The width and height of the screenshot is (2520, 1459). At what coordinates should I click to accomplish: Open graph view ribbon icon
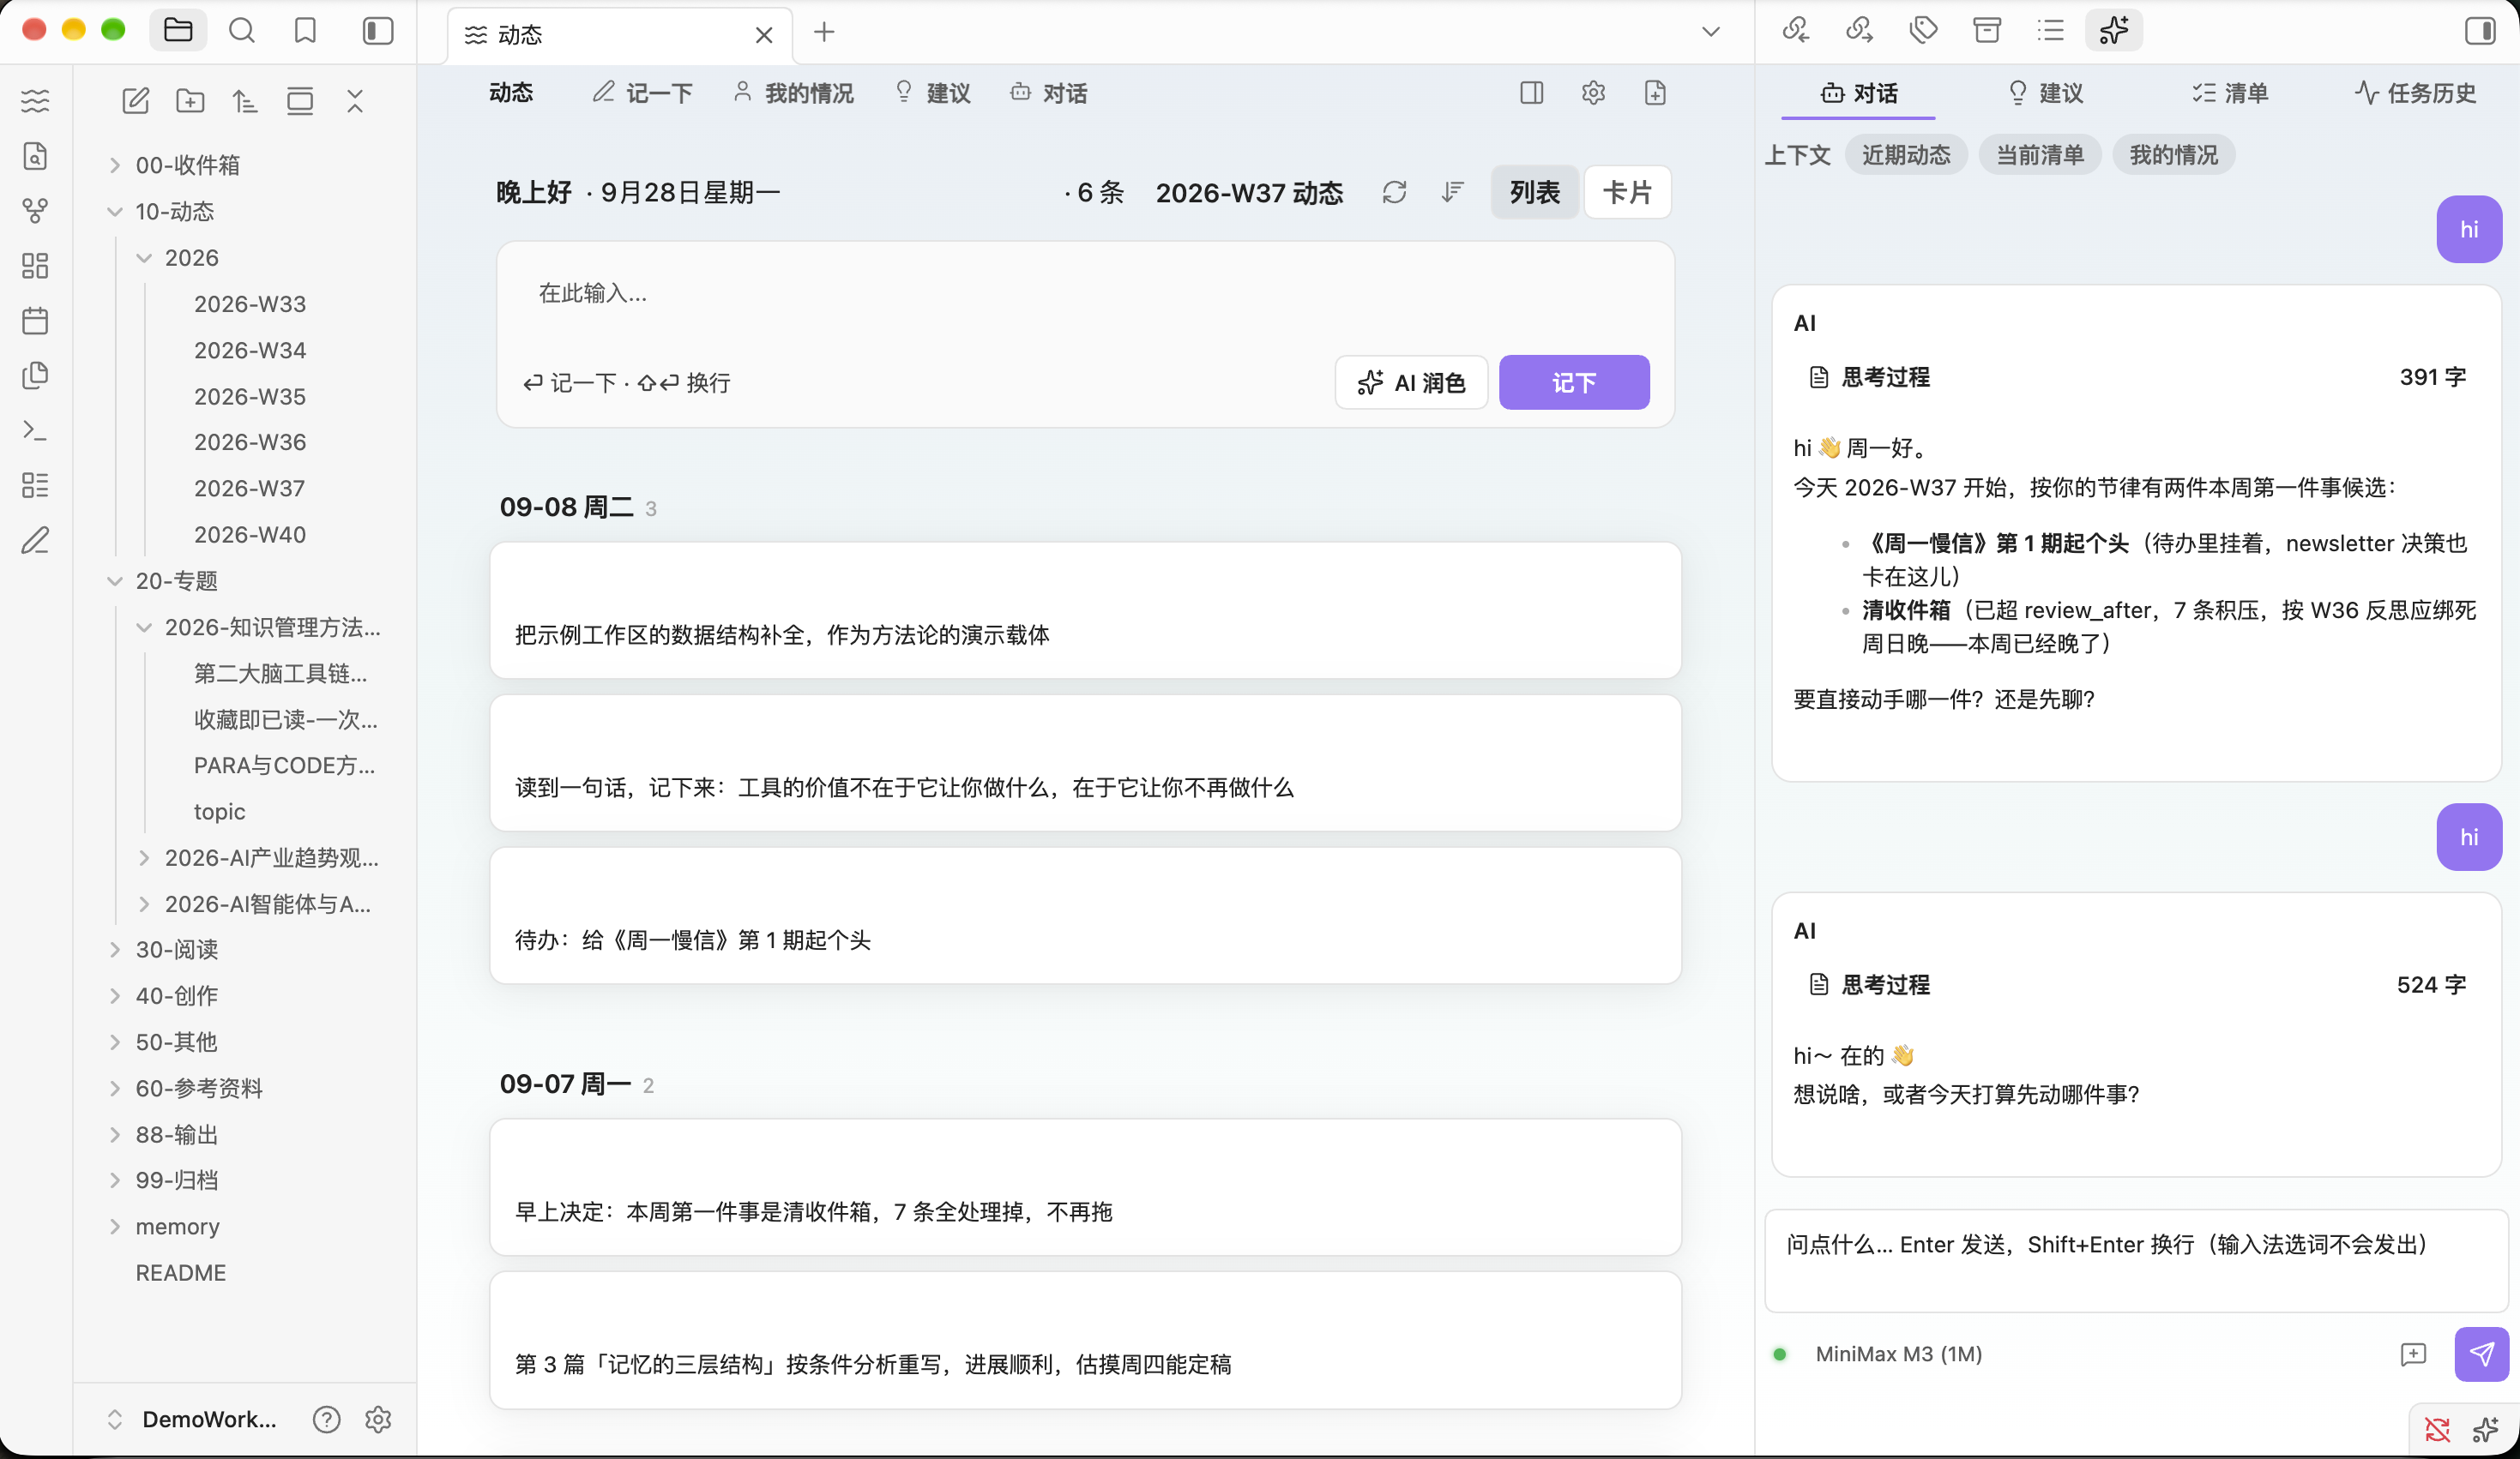click(35, 211)
